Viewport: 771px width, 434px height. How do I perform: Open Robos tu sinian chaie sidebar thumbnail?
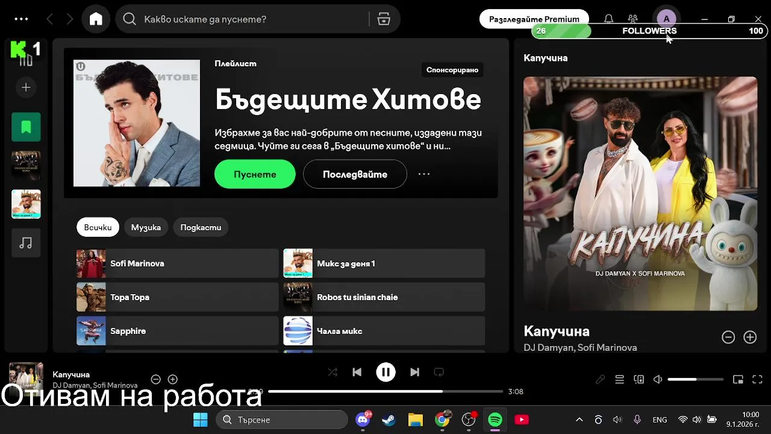(26, 166)
